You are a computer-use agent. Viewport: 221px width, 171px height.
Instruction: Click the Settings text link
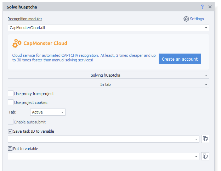pyautogui.click(x=197, y=19)
